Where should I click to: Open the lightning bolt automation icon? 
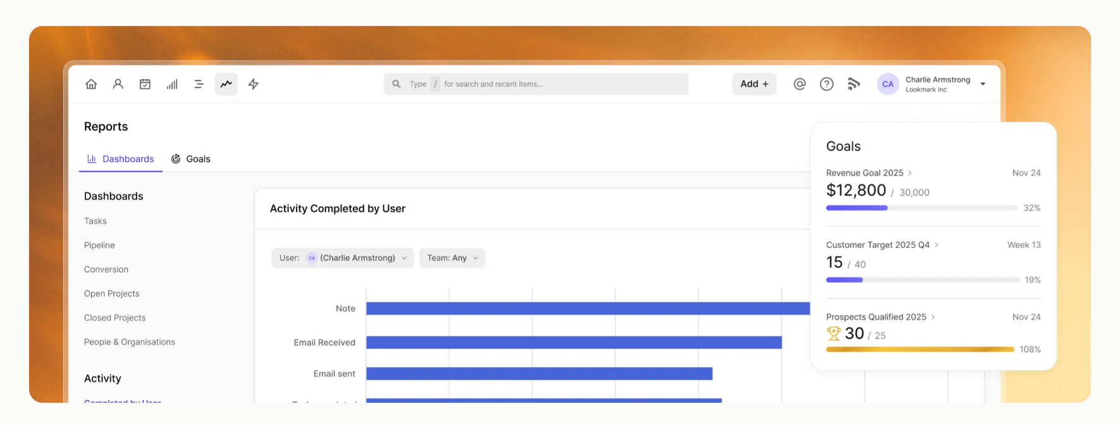click(x=254, y=84)
